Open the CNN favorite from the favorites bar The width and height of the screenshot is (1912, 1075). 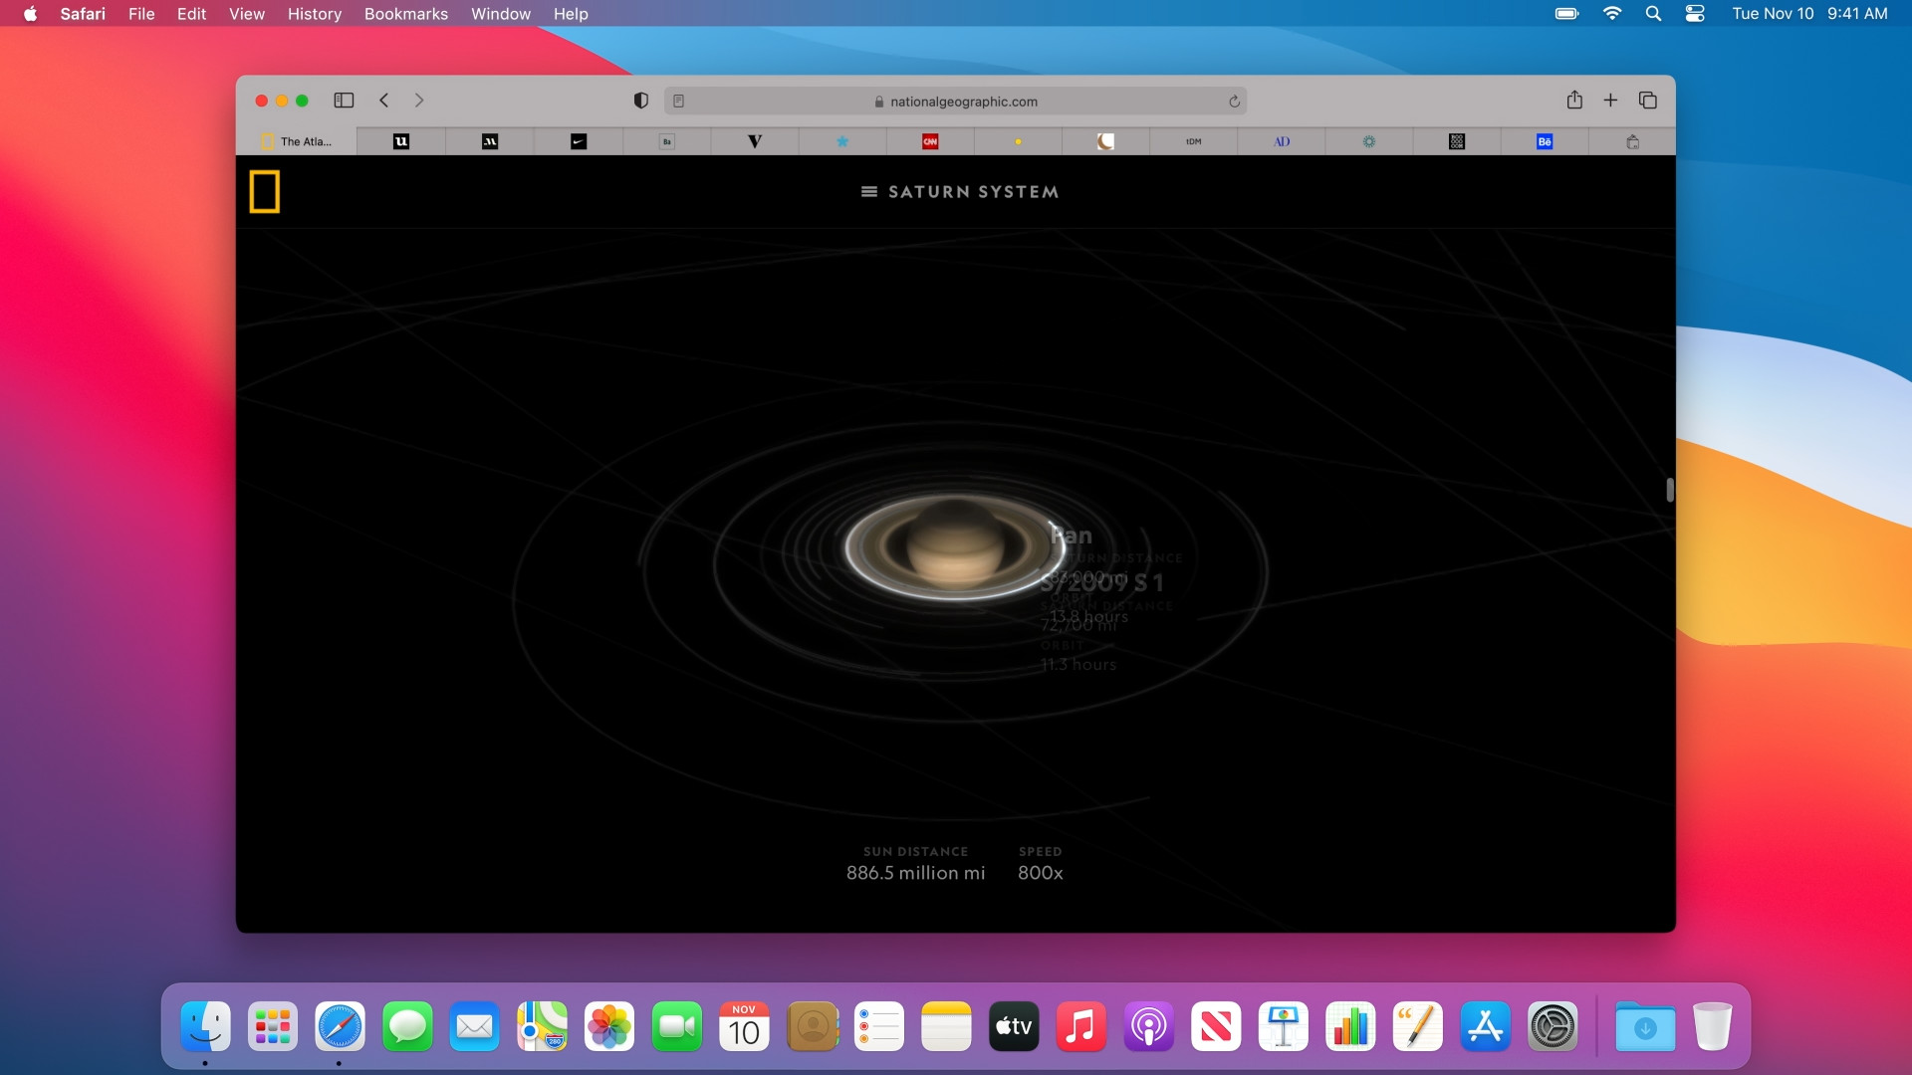click(930, 141)
